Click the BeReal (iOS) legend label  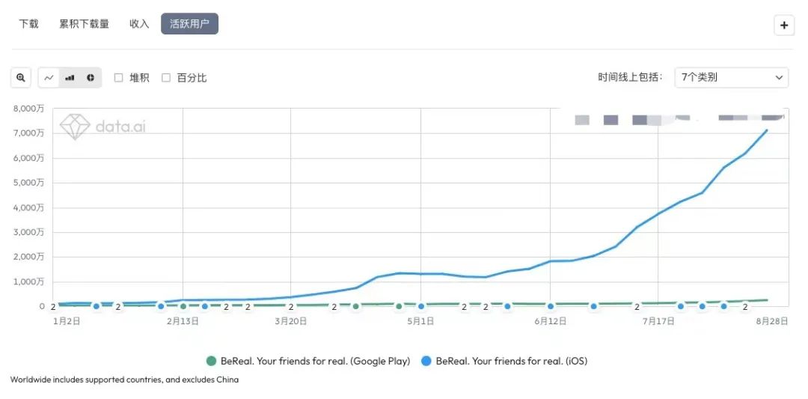511,361
